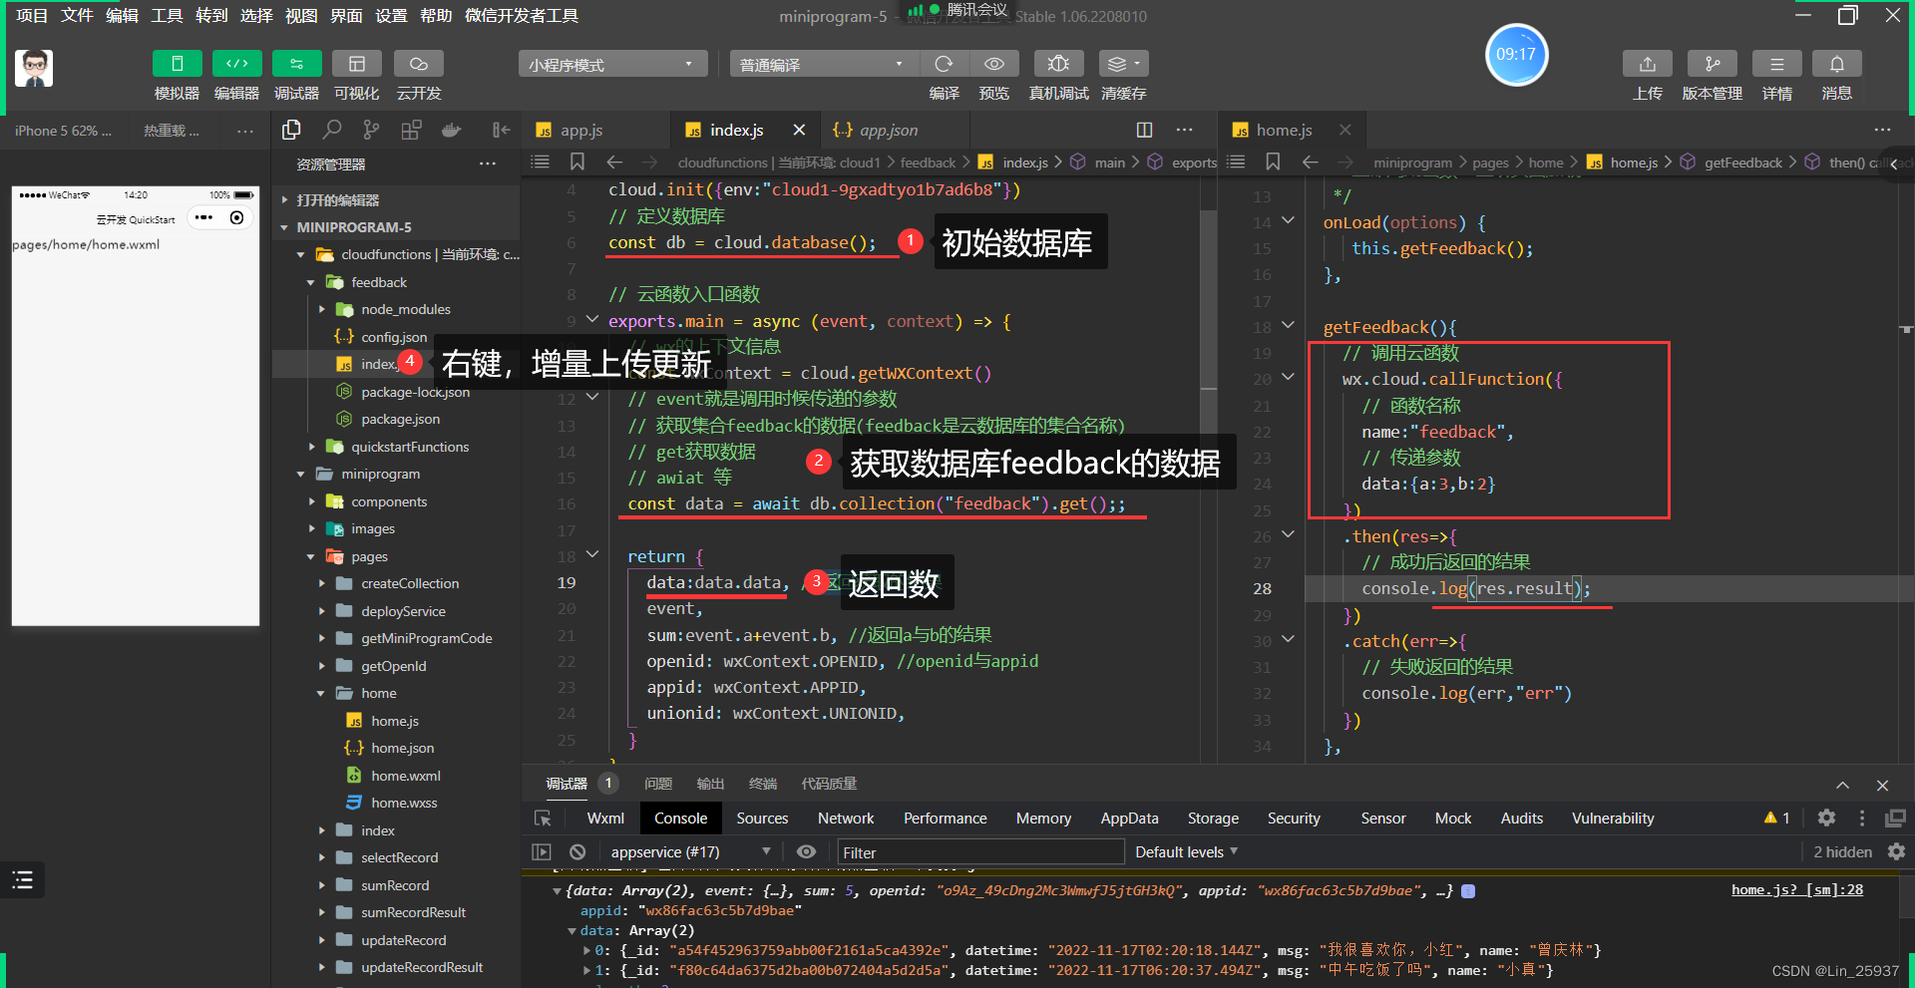This screenshot has width=1915, height=988.
Task: Open the explorer files icon
Action: tap(291, 130)
